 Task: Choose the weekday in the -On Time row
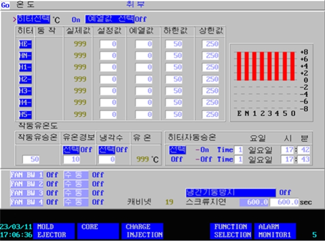(x=263, y=149)
